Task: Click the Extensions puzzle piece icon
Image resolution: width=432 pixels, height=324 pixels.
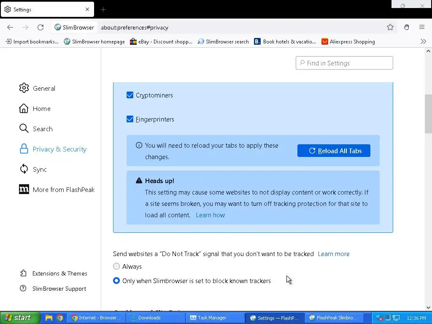Action: (x=23, y=273)
